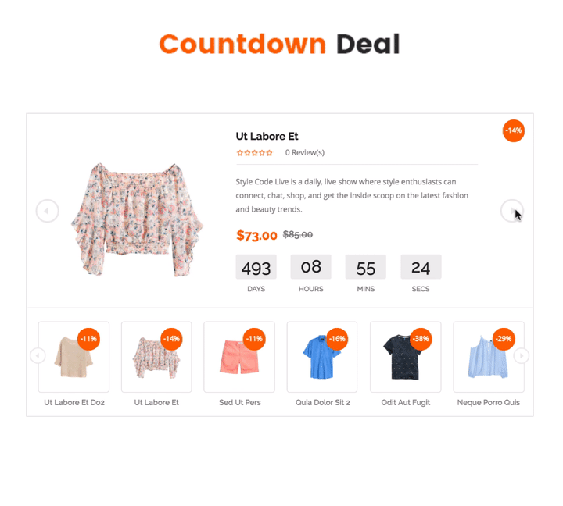Open the Quia Dolor Sit 2 product name

click(x=322, y=402)
